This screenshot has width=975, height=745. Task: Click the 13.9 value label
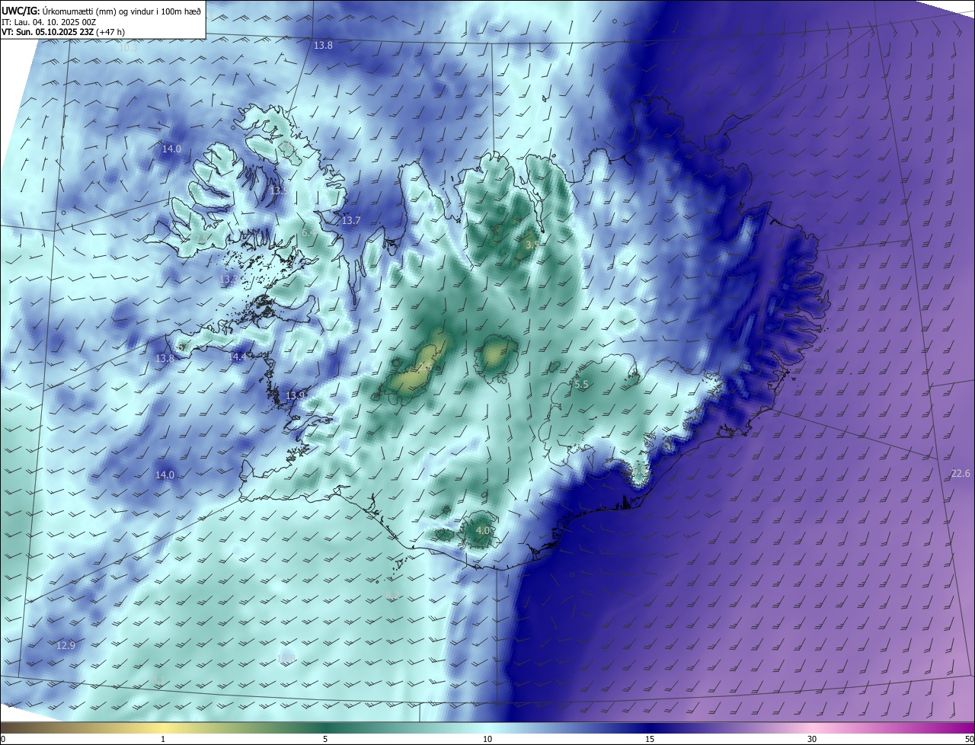(x=296, y=395)
